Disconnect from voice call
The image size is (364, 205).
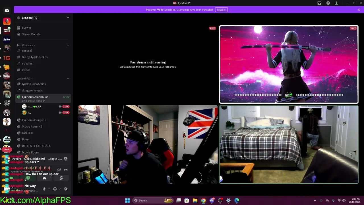[66, 170]
